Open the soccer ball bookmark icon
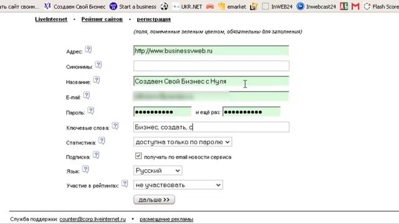This screenshot has height=224, width=399. pyautogui.click(x=165, y=6)
